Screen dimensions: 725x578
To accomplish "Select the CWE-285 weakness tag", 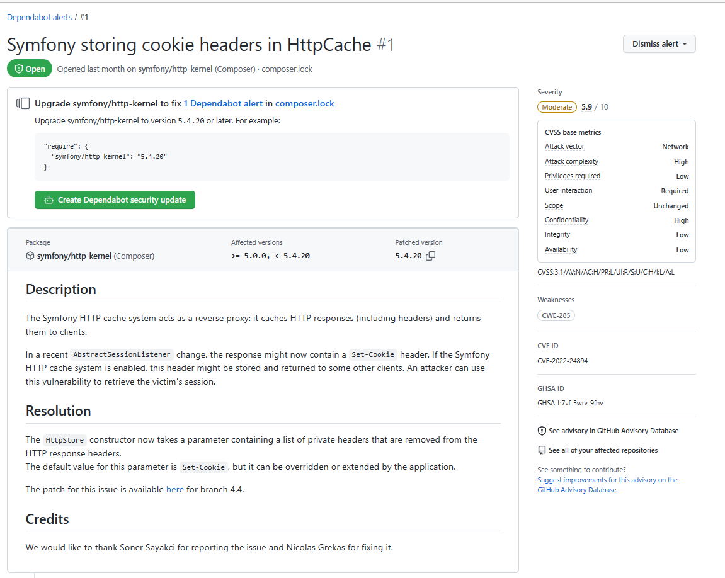I will click(x=556, y=315).
